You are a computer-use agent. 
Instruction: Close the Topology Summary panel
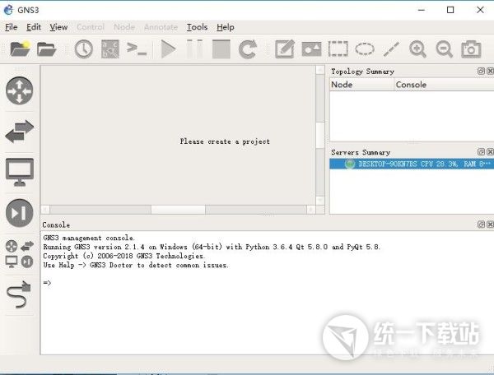click(x=490, y=71)
